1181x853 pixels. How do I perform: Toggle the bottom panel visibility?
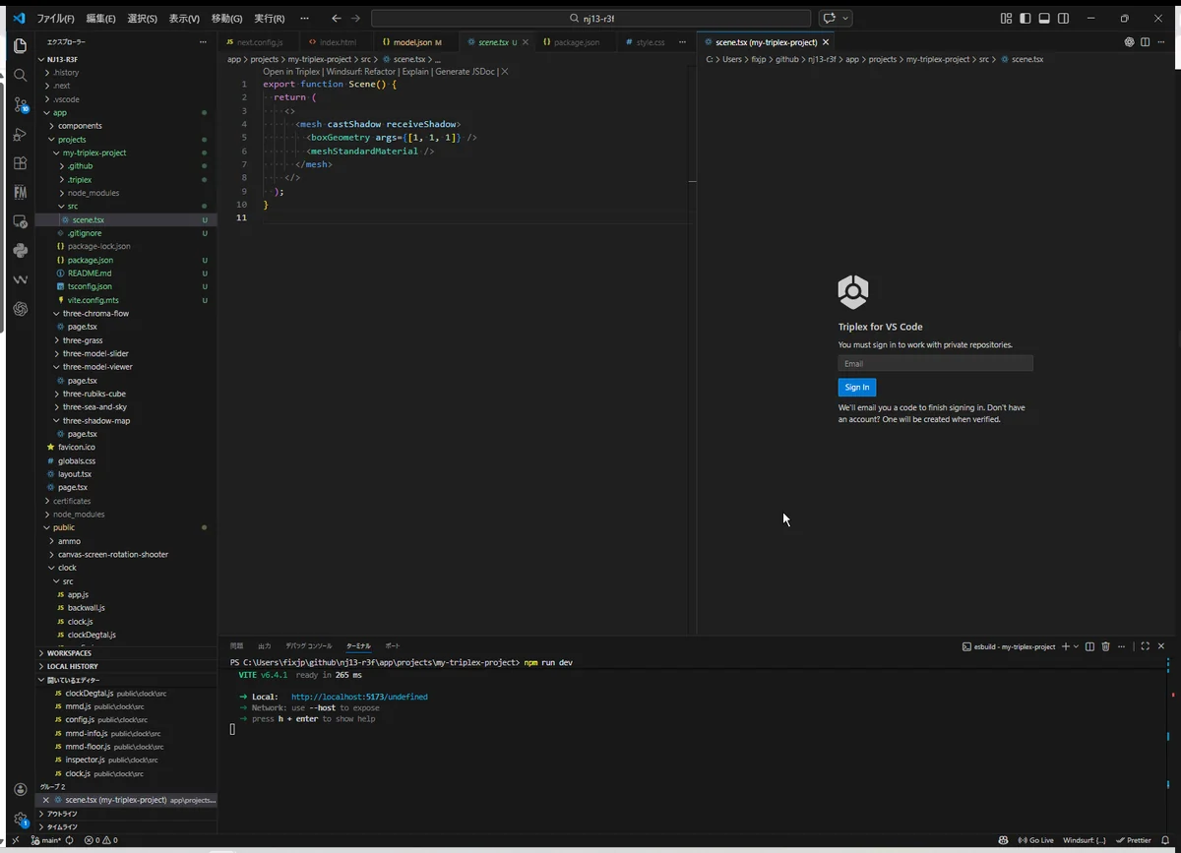(1044, 18)
